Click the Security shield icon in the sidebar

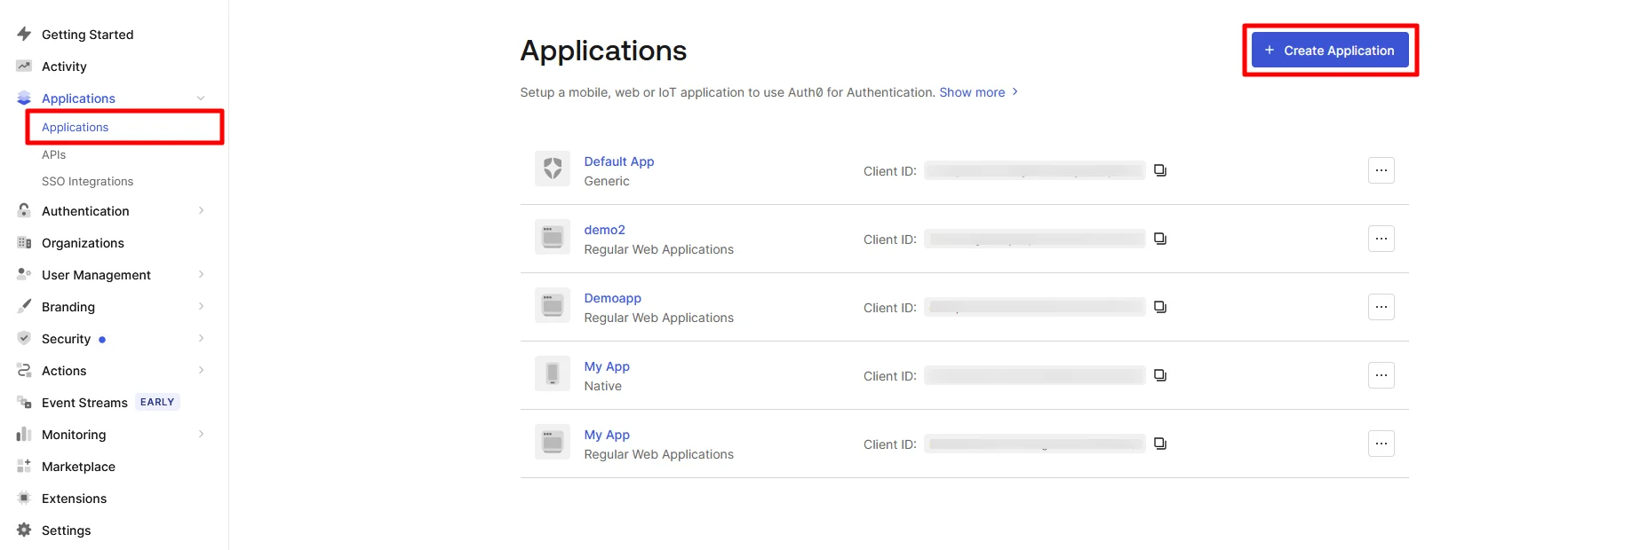pyautogui.click(x=24, y=338)
